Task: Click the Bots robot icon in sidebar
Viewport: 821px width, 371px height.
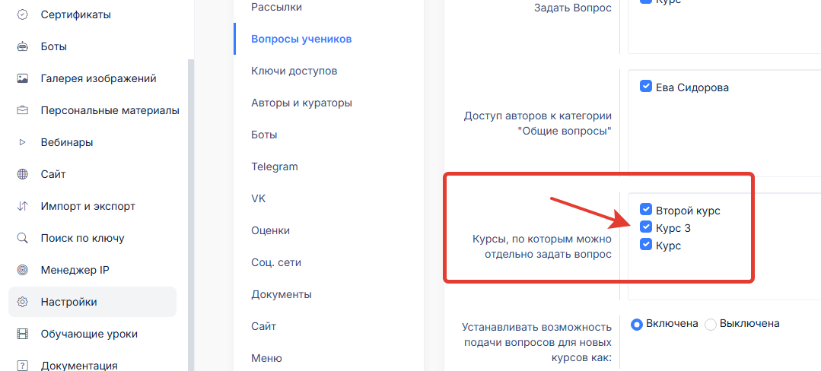Action: 23,46
